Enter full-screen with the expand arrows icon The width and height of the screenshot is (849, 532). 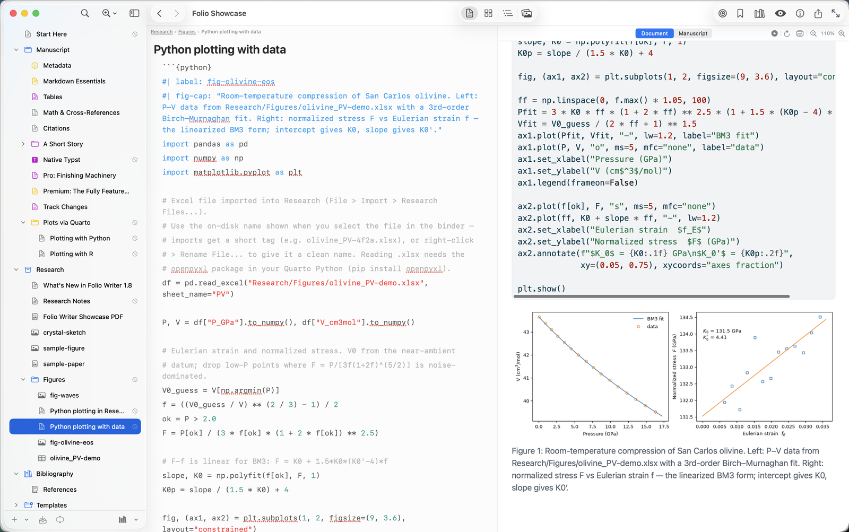coord(836,13)
